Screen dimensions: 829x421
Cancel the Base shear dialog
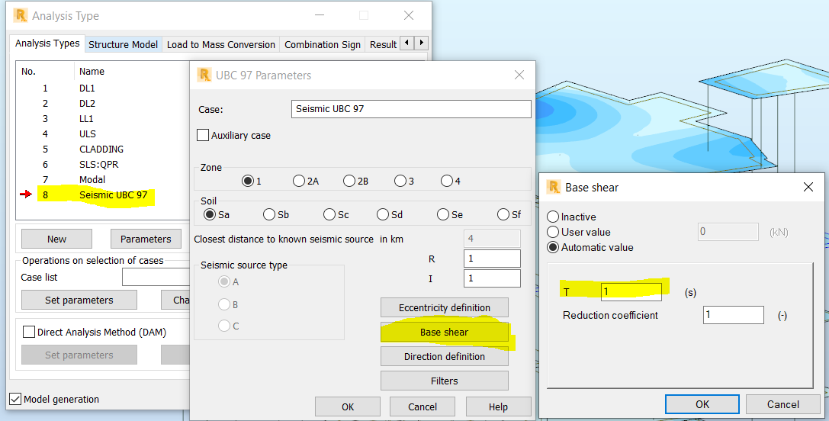783,404
